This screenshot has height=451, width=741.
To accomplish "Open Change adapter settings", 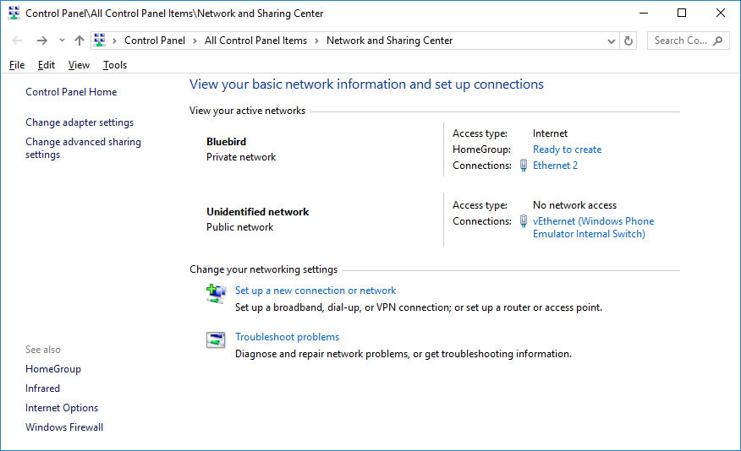I will coord(80,122).
